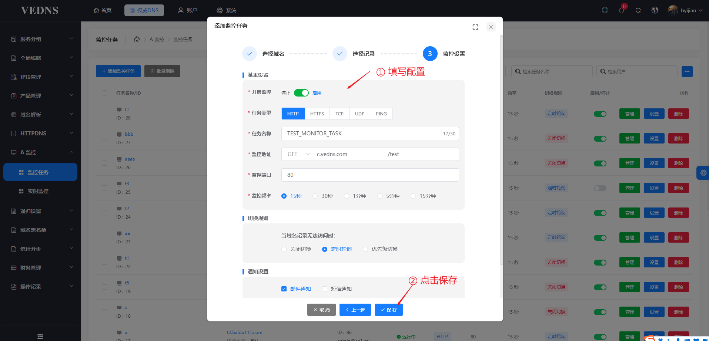The width and height of the screenshot is (709, 341).
Task: Expand 服务分组 sidebar menu
Action: point(71,38)
